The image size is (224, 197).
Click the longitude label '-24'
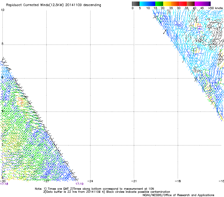tap(90, 181)
